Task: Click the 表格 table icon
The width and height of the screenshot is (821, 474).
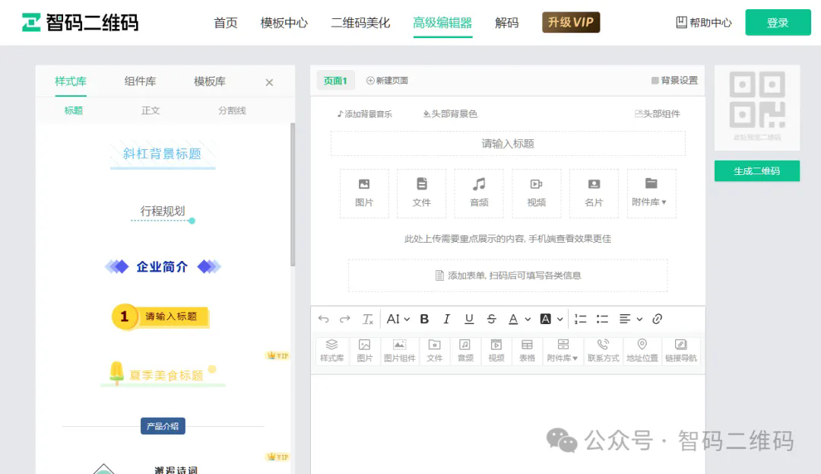Action: click(x=527, y=350)
